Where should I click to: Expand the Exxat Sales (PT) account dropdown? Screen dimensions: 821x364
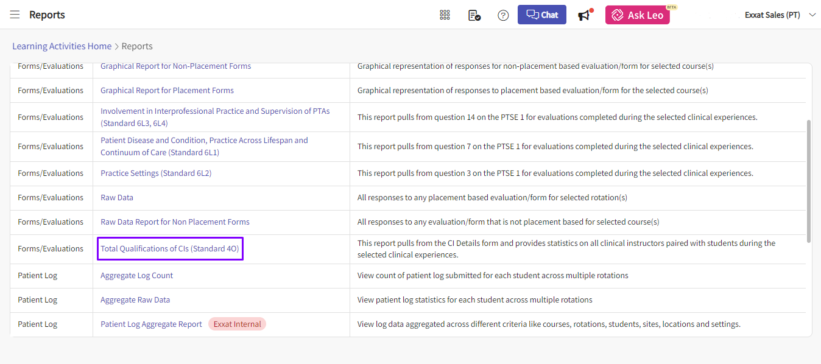780,15
